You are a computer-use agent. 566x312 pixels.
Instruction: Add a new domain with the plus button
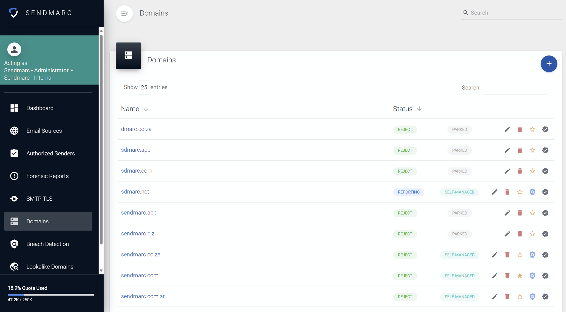click(549, 63)
